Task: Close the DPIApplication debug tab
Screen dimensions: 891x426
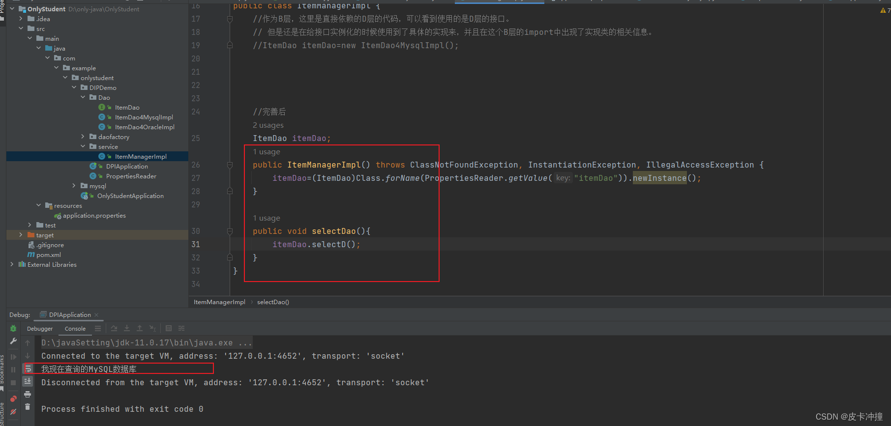Action: [x=96, y=315]
